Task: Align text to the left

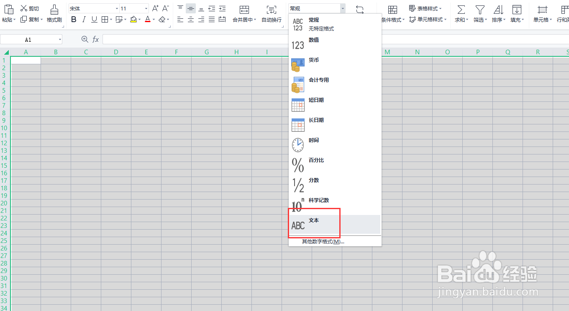Action: [180, 19]
